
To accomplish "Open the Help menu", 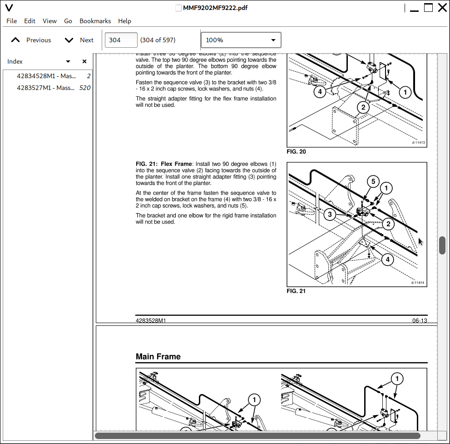I will click(124, 21).
